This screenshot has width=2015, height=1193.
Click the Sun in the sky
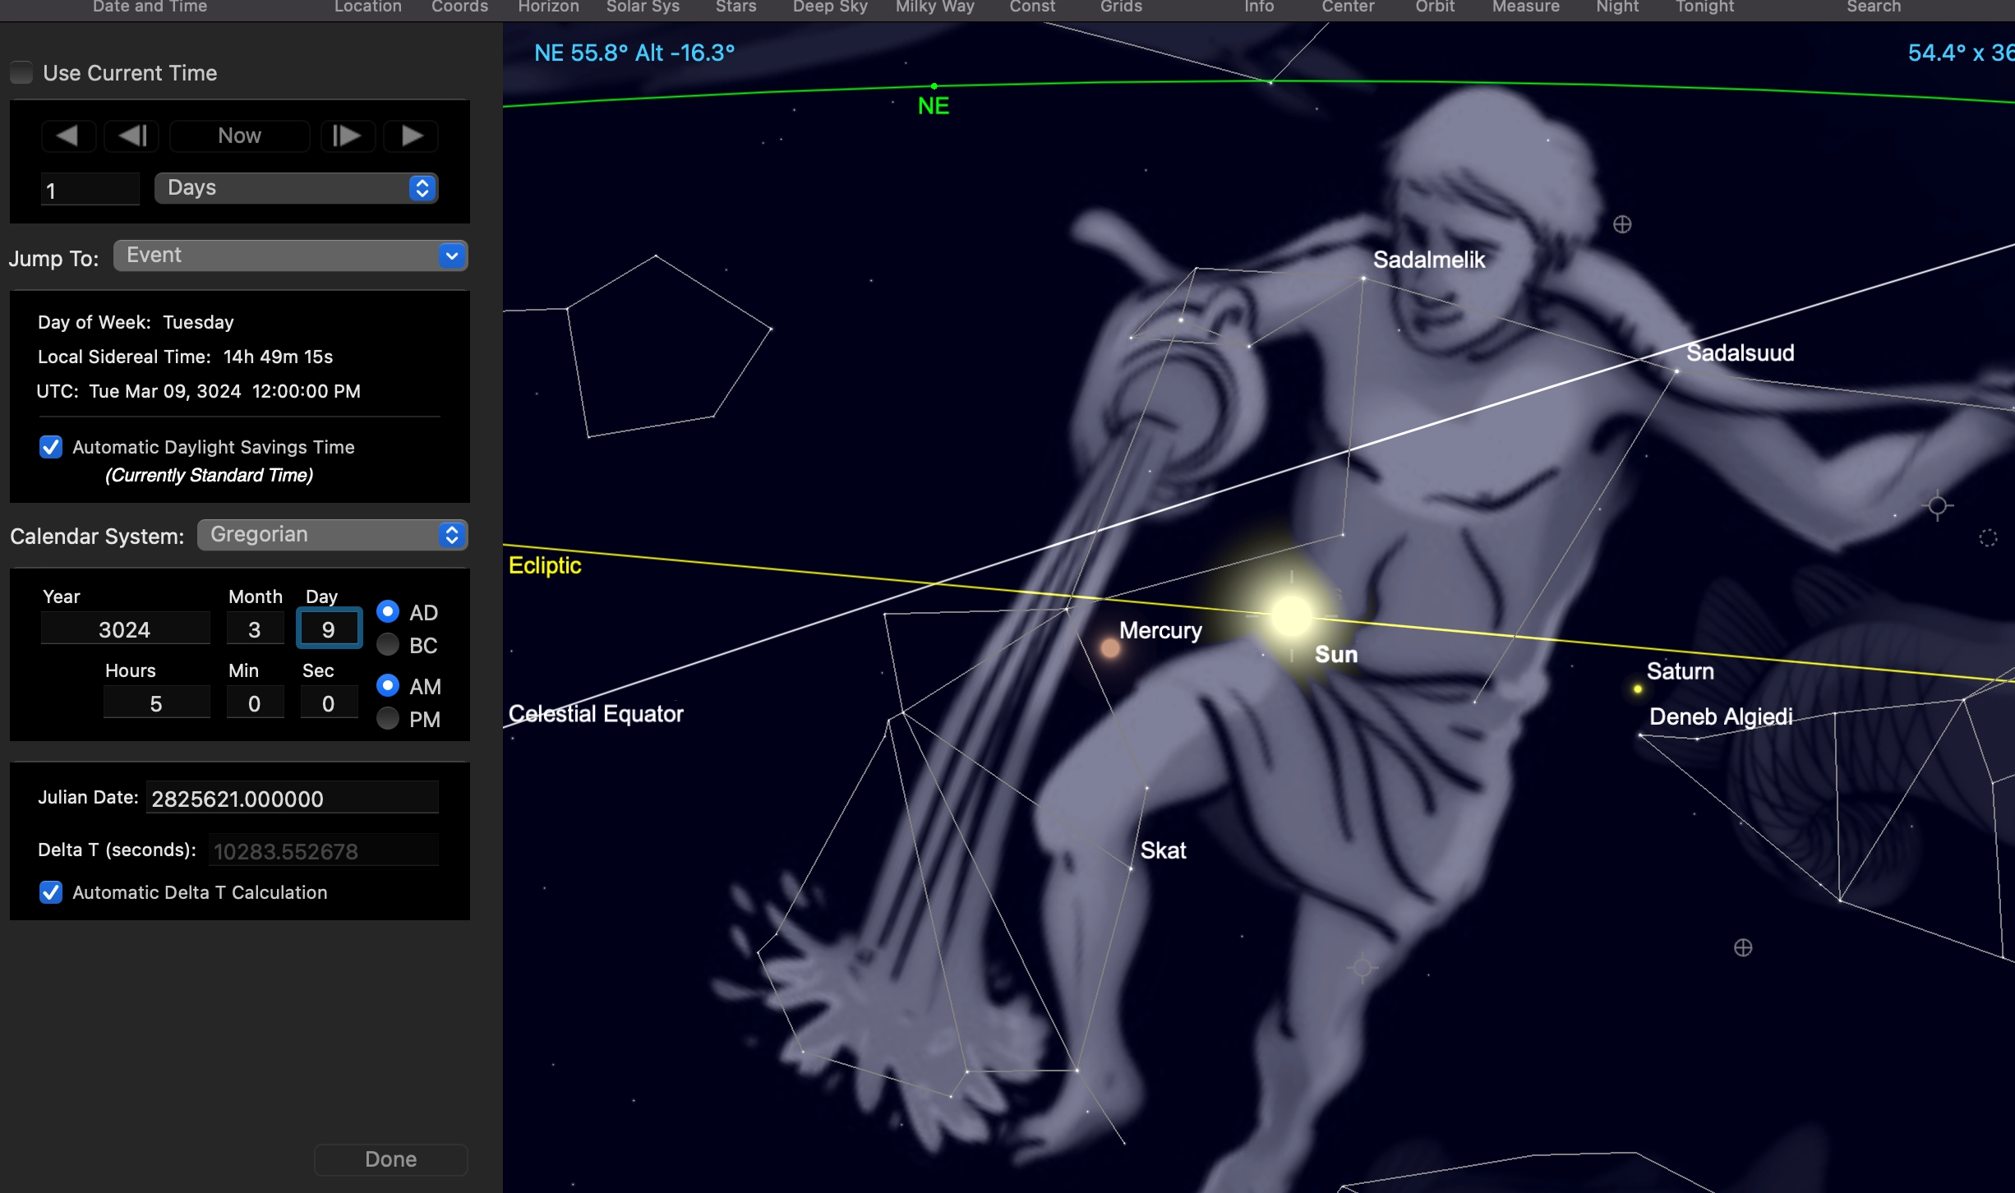point(1291,616)
